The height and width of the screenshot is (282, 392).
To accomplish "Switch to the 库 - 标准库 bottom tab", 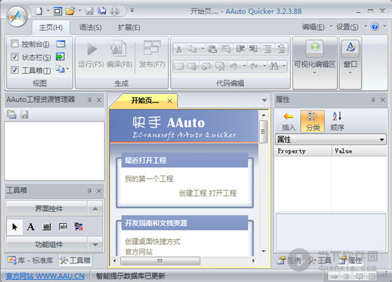I will point(30,260).
